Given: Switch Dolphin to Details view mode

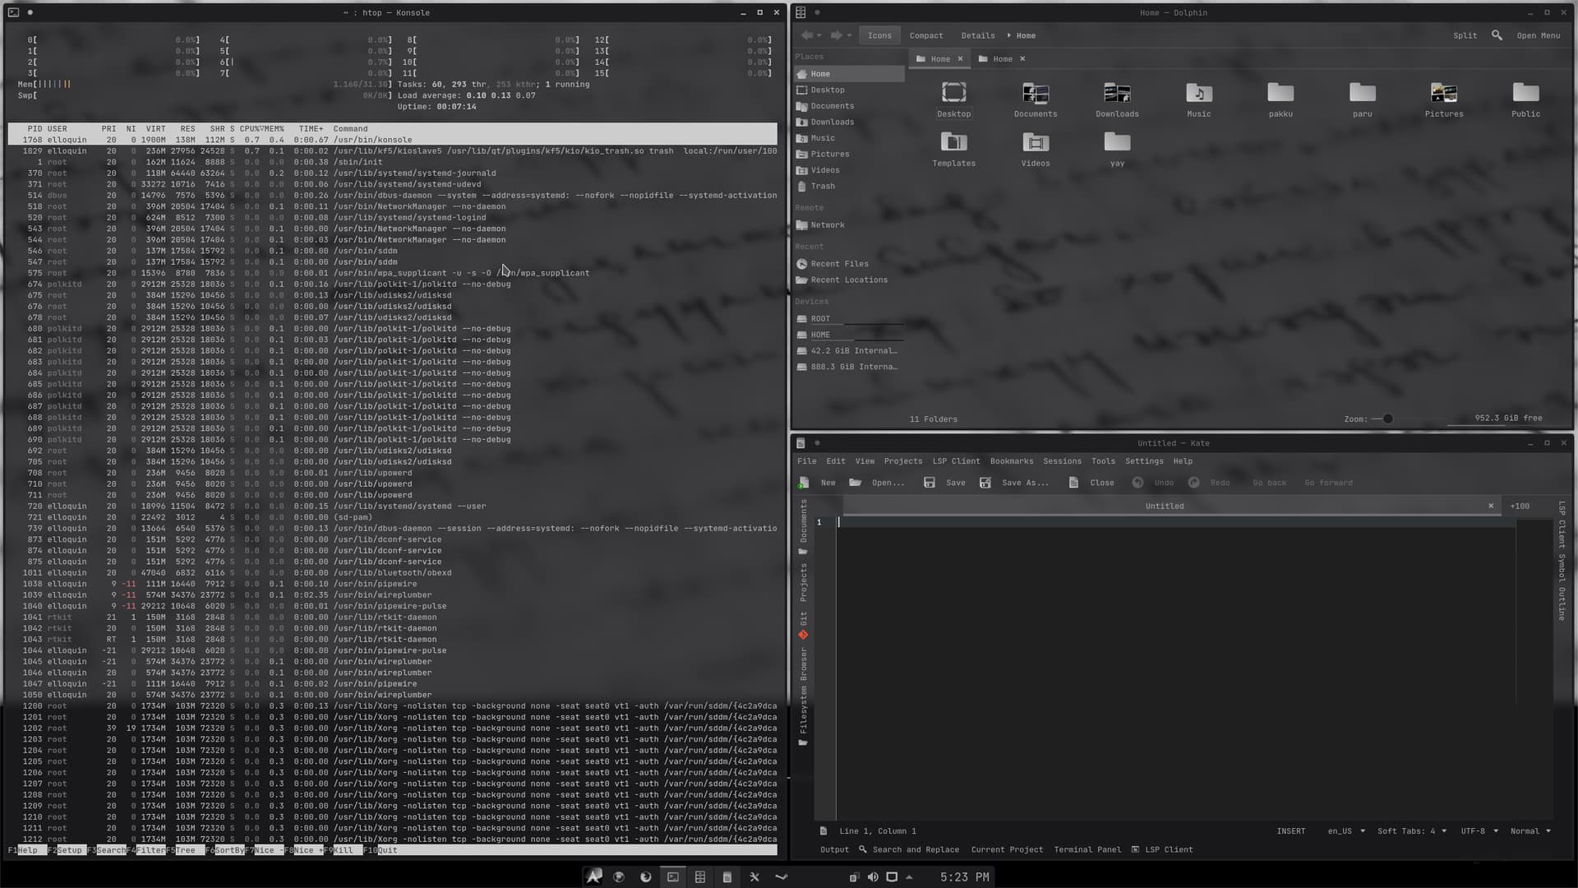Looking at the screenshot, I should pos(977,35).
